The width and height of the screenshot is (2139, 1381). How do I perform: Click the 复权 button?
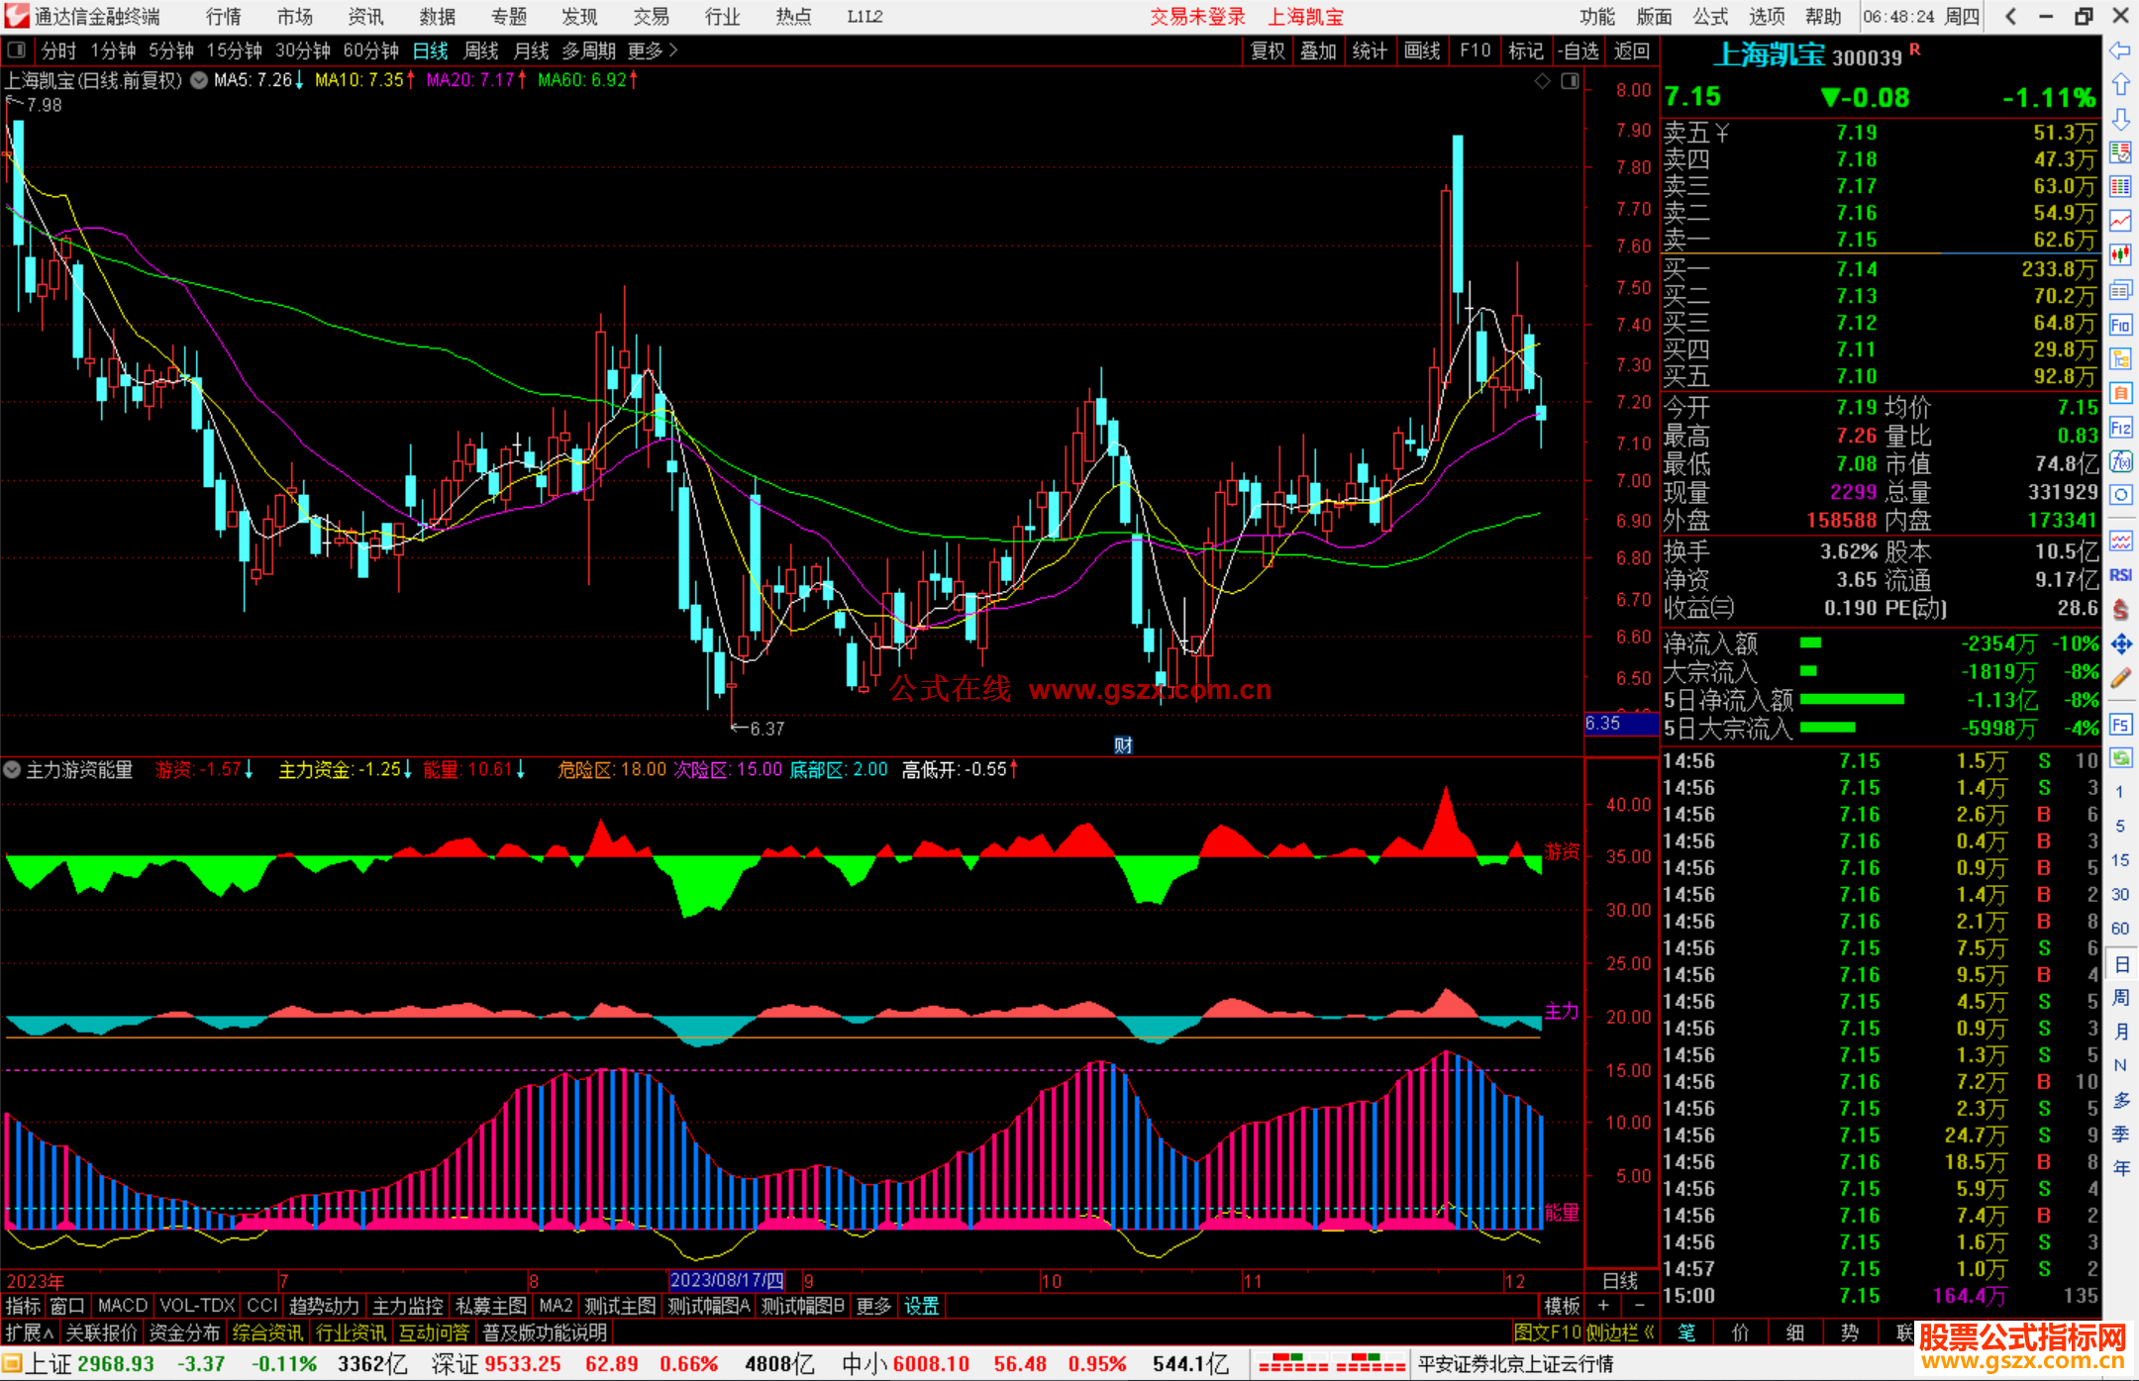[1268, 50]
